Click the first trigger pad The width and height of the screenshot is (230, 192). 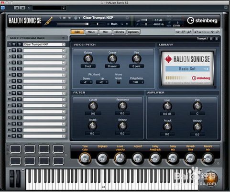pos(15,149)
